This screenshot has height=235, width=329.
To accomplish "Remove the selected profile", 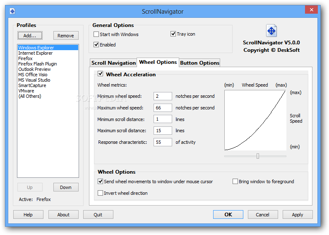I will 66,36.
